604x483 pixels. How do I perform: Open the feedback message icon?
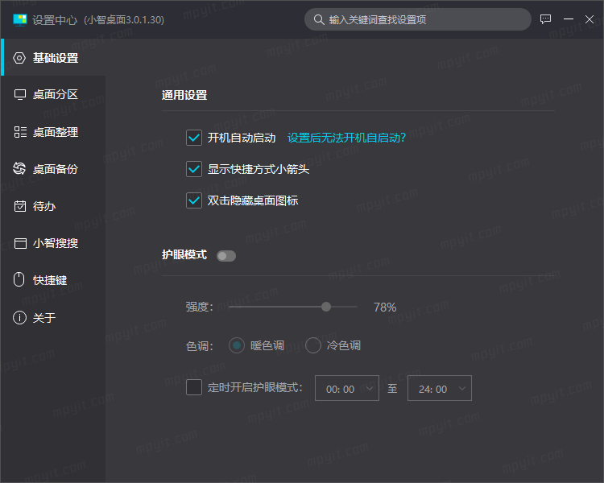[545, 19]
